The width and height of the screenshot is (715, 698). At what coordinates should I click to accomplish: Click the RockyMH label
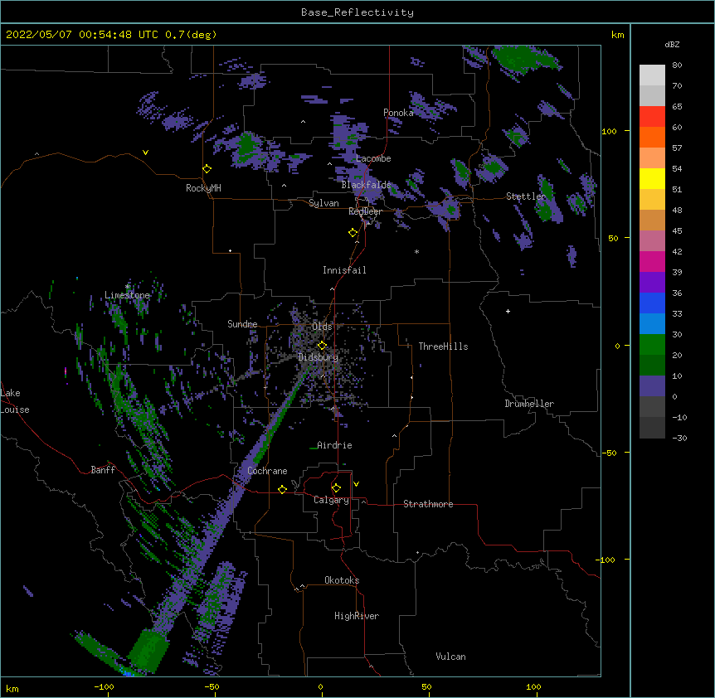coord(203,188)
